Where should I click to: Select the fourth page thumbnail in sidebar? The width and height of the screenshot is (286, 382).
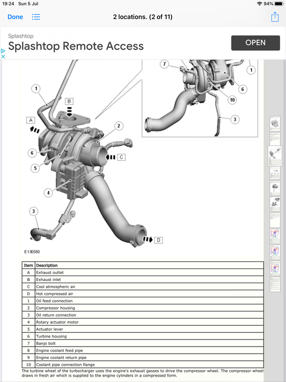(275, 172)
